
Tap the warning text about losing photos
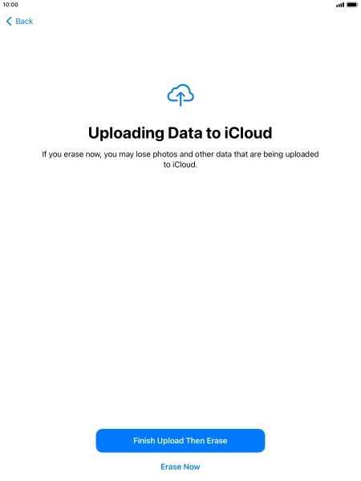pyautogui.click(x=180, y=160)
